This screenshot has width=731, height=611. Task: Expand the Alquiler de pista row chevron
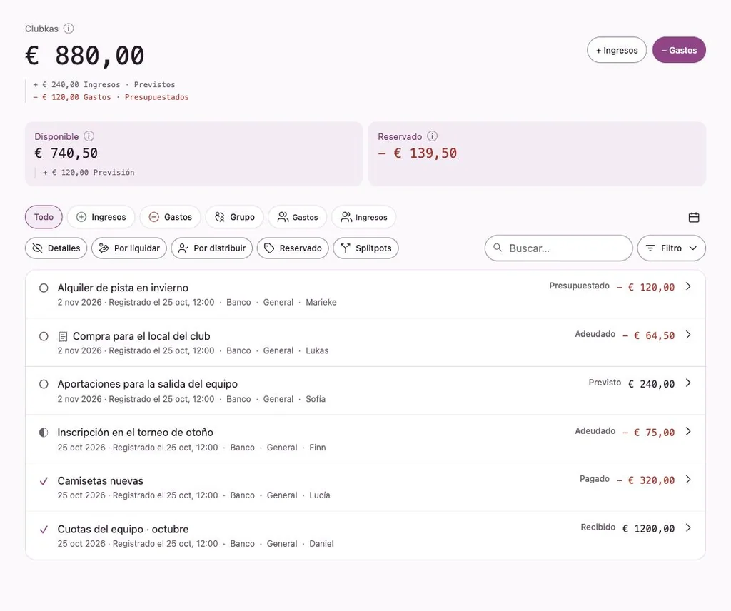(x=689, y=286)
